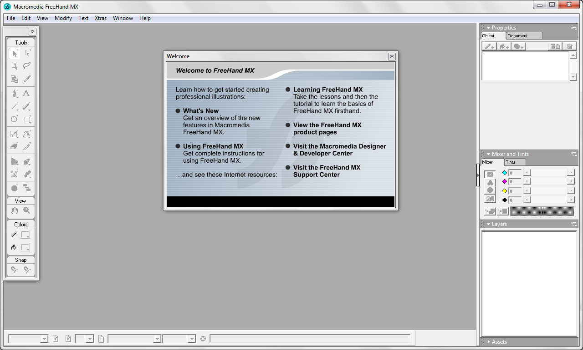Select the Text tool
The width and height of the screenshot is (583, 350).
coord(27,93)
